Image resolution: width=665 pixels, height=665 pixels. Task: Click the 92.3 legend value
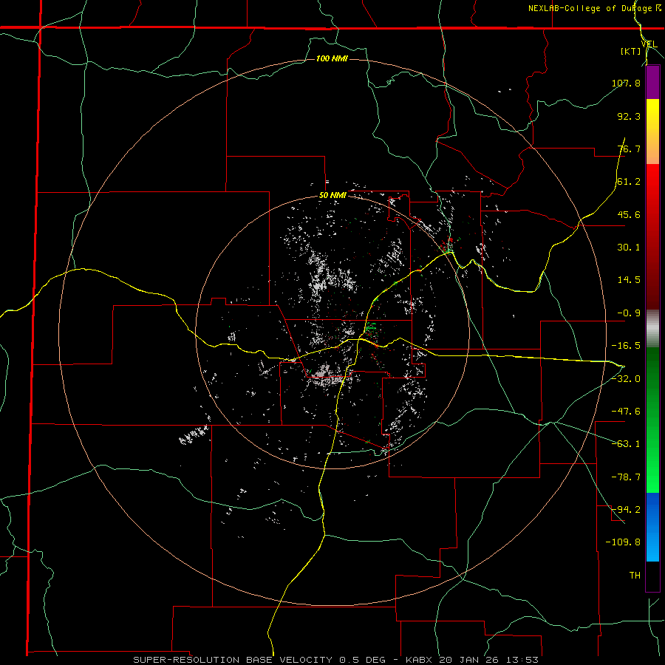tap(629, 116)
